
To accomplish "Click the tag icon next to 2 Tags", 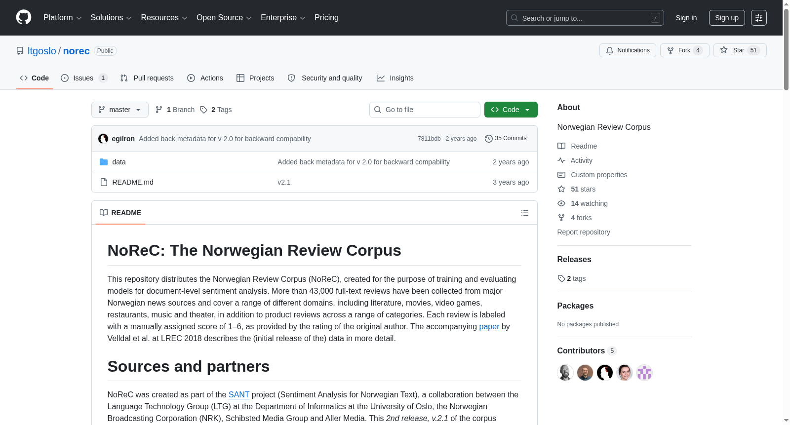I will pos(203,110).
